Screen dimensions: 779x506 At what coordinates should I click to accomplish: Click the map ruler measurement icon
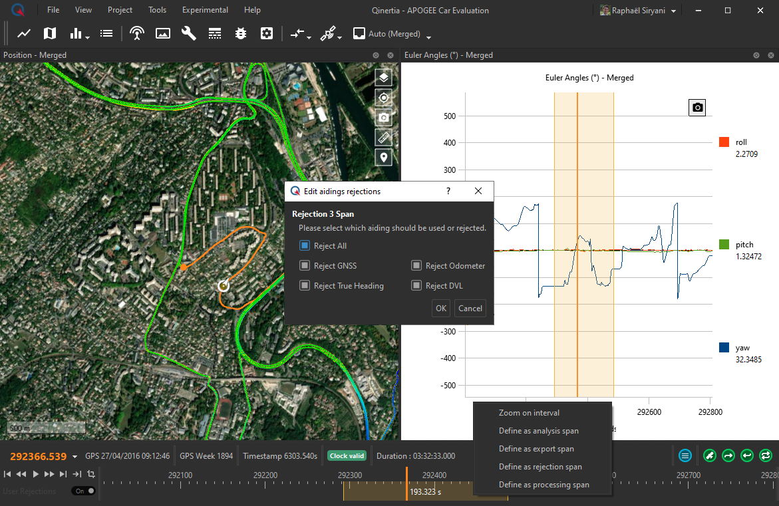(x=383, y=138)
